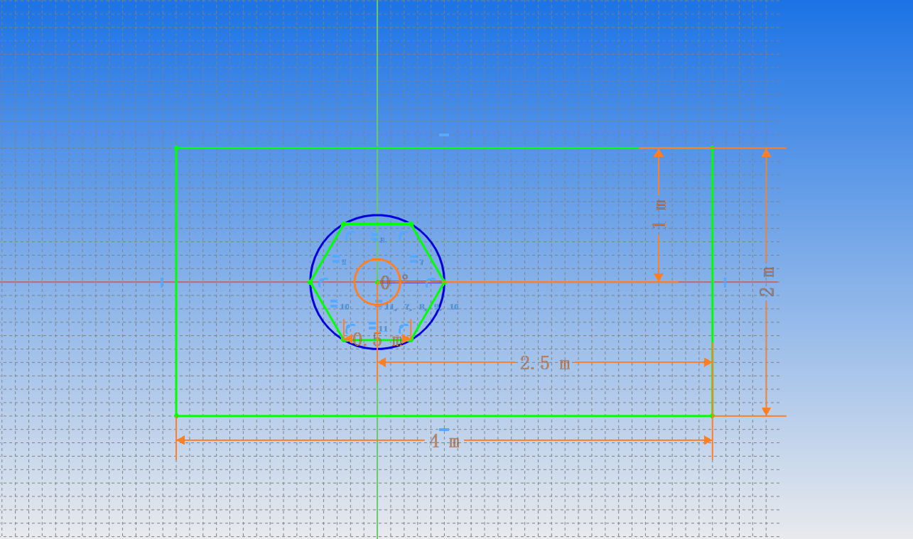Pick the leftmost hexagon vertex
The height and width of the screenshot is (539, 913).
point(310,282)
